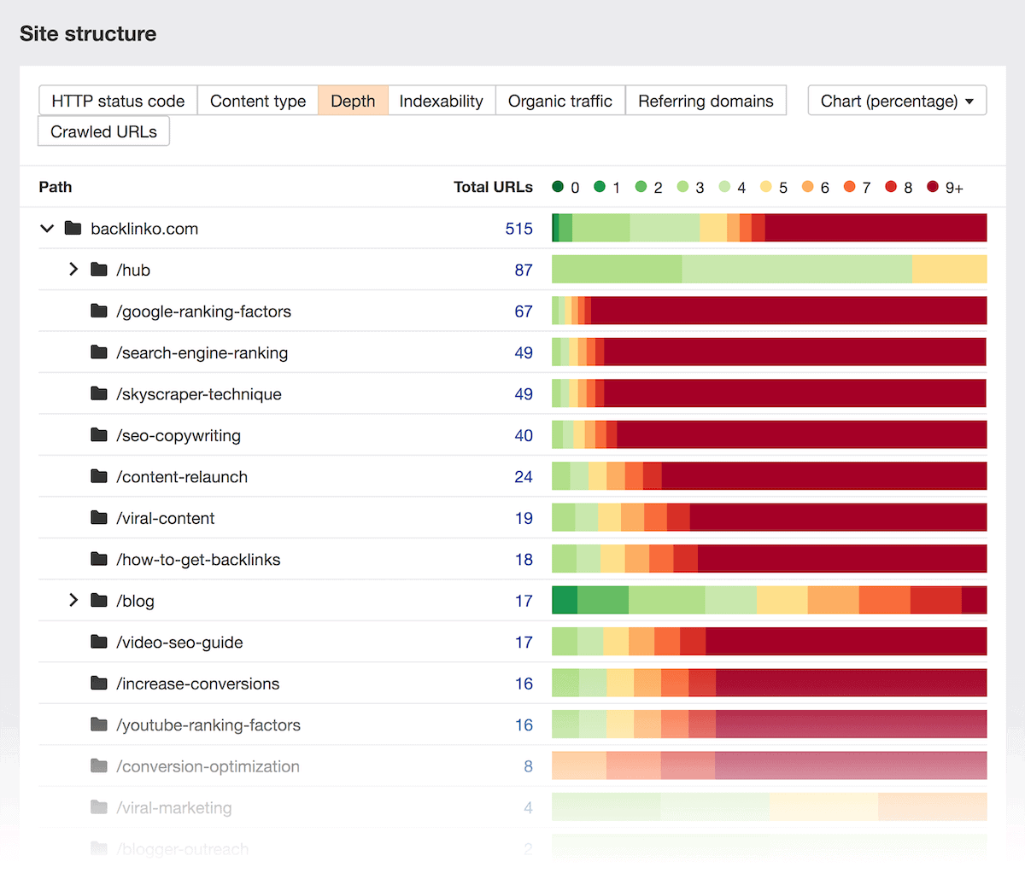Click the depth 2 legend dot
The height and width of the screenshot is (873, 1025).
click(x=641, y=186)
